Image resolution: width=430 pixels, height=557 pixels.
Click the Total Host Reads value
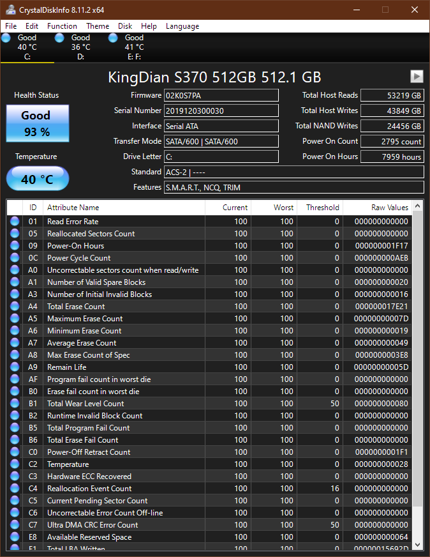pos(392,95)
